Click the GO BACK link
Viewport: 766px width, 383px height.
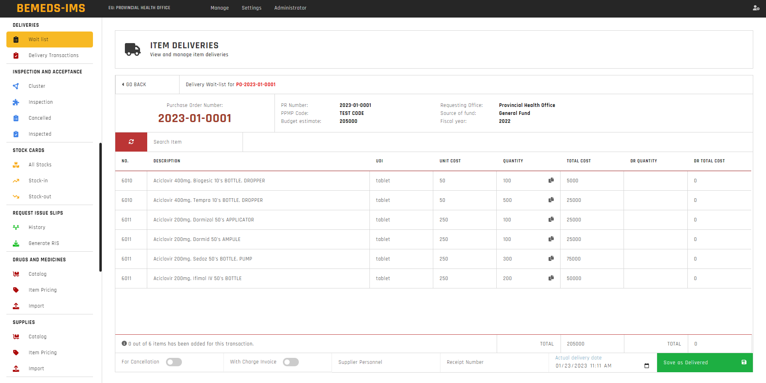point(134,85)
